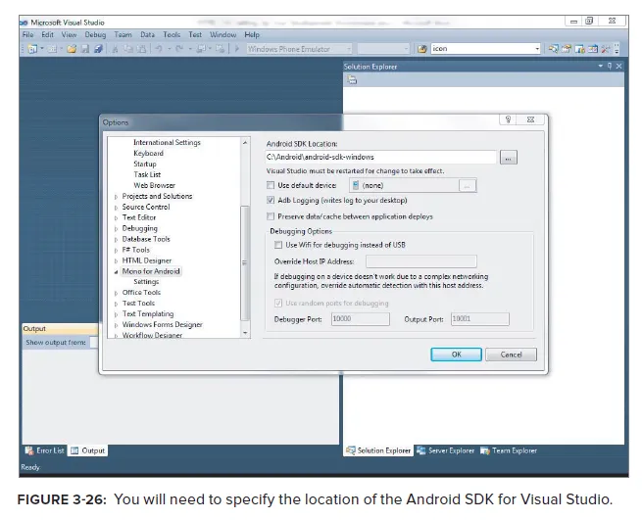The width and height of the screenshot is (642, 520).
Task: Click the Server Explorer tab icon
Action: click(420, 450)
